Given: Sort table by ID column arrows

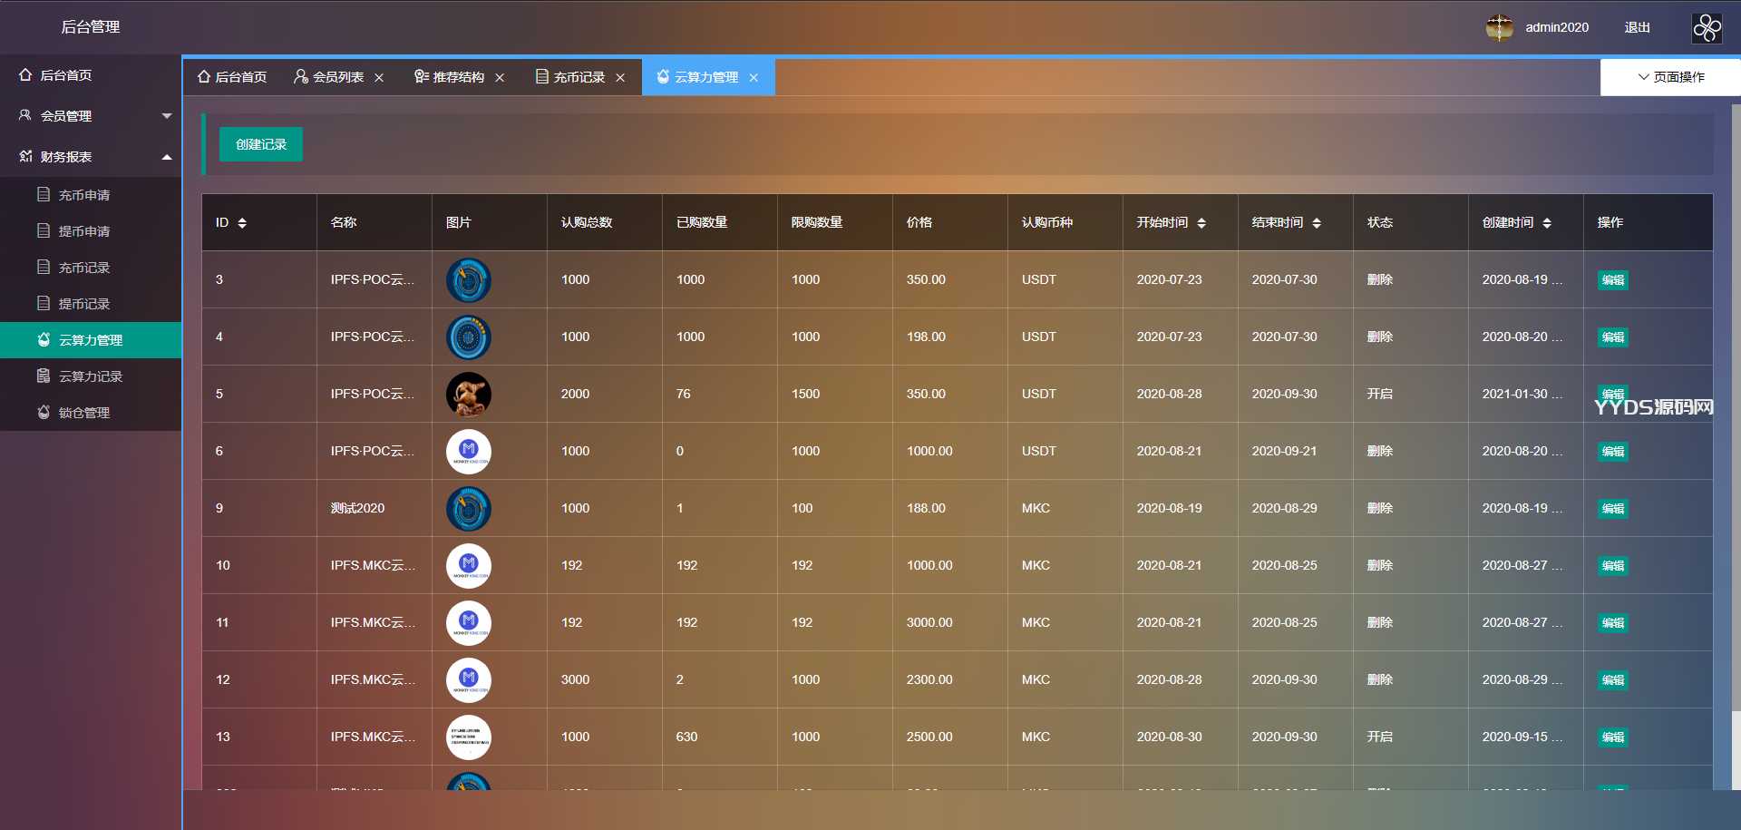Looking at the screenshot, I should [242, 223].
